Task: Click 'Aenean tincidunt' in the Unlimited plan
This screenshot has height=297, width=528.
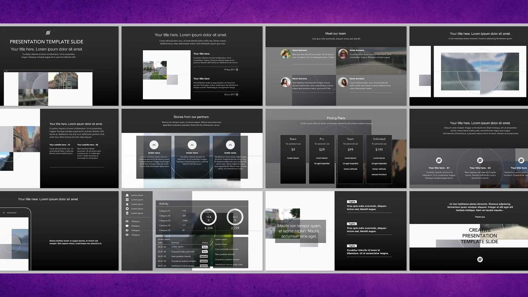Action: tap(379, 174)
